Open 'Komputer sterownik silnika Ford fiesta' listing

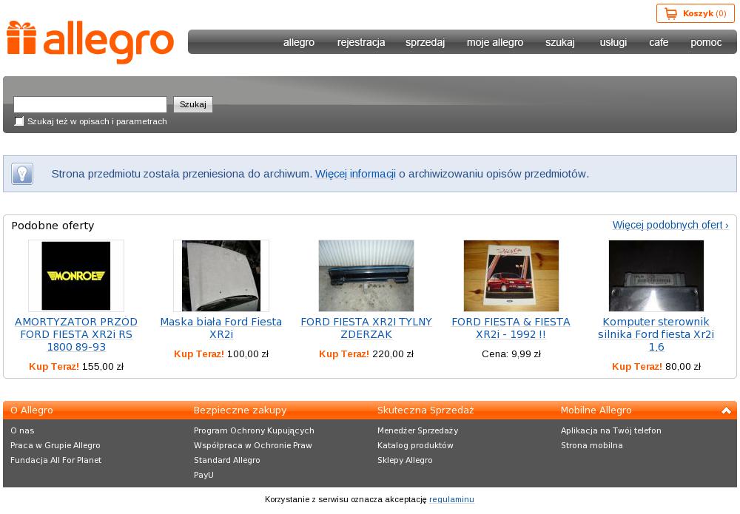point(656,334)
